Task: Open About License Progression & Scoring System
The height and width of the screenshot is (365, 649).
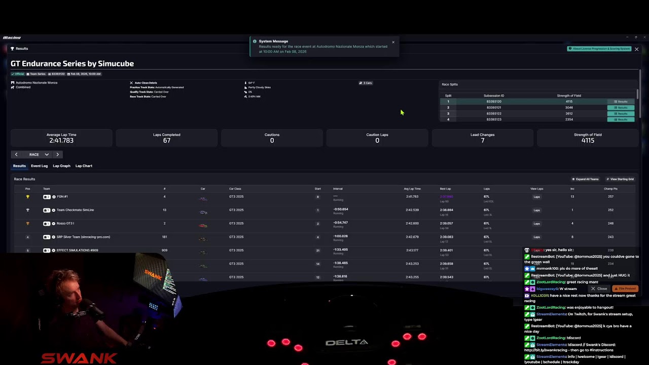Action: click(x=599, y=49)
